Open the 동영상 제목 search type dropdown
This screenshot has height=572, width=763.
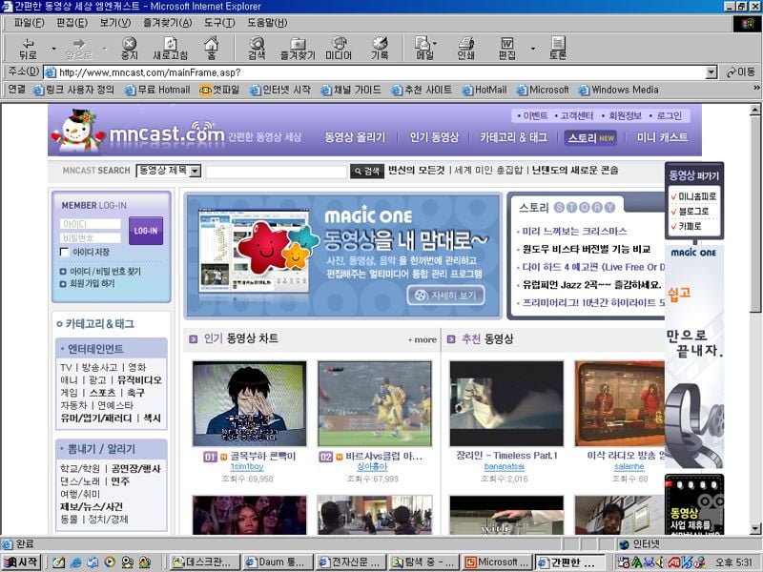tap(195, 172)
